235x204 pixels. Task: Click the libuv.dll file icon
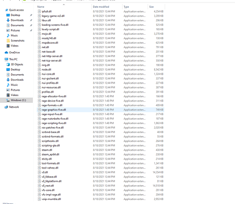(39, 20)
